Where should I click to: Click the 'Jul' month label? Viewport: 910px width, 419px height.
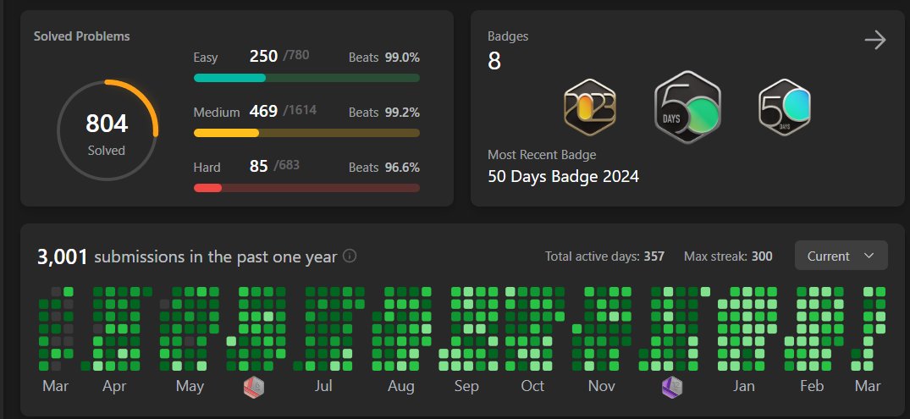coord(323,387)
